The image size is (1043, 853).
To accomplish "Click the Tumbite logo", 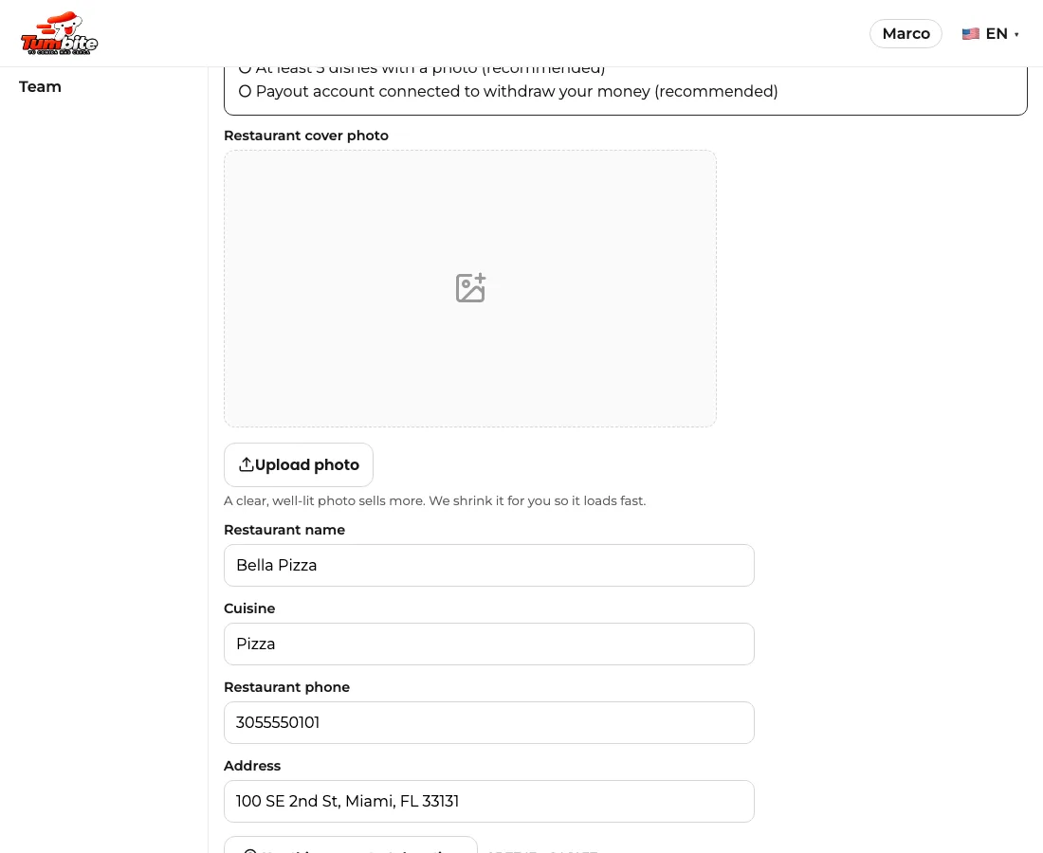I will pyautogui.click(x=59, y=33).
